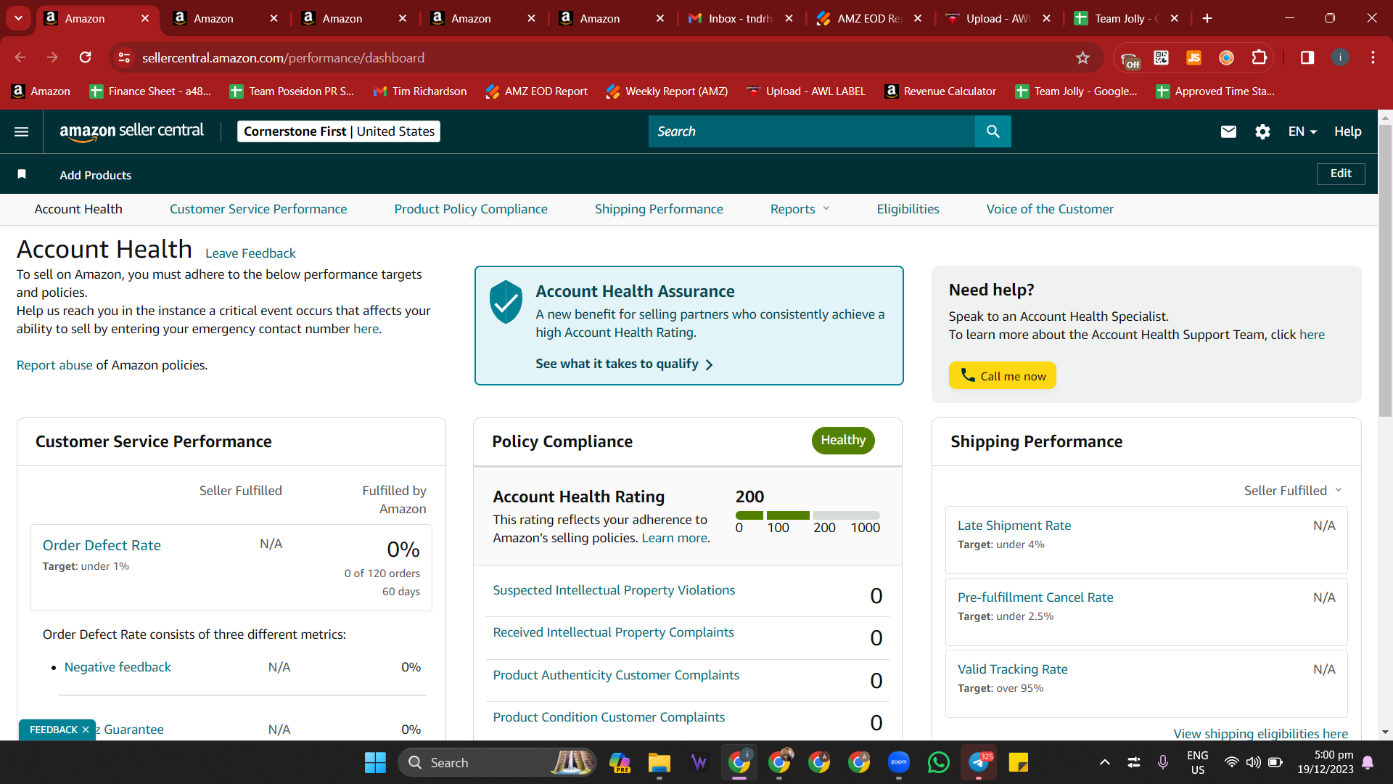This screenshot has height=784, width=1393.
Task: Click the Windows taskbar search box
Action: pos(498,763)
